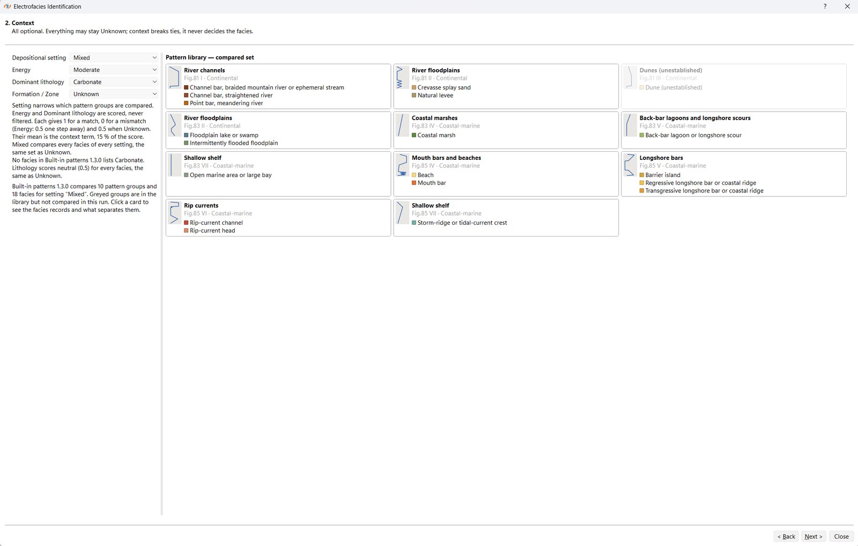Click the Beach yellow color swatch
The image size is (858, 546).
pyautogui.click(x=414, y=175)
